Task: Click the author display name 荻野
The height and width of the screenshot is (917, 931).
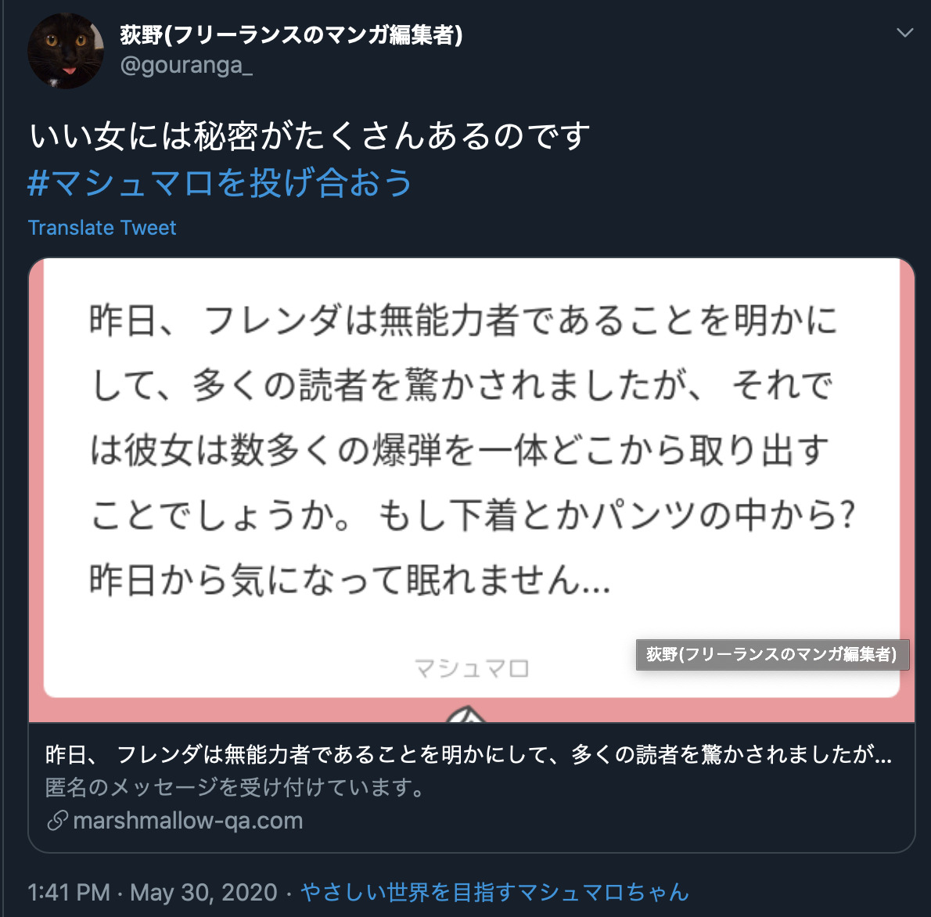Action: coord(291,34)
